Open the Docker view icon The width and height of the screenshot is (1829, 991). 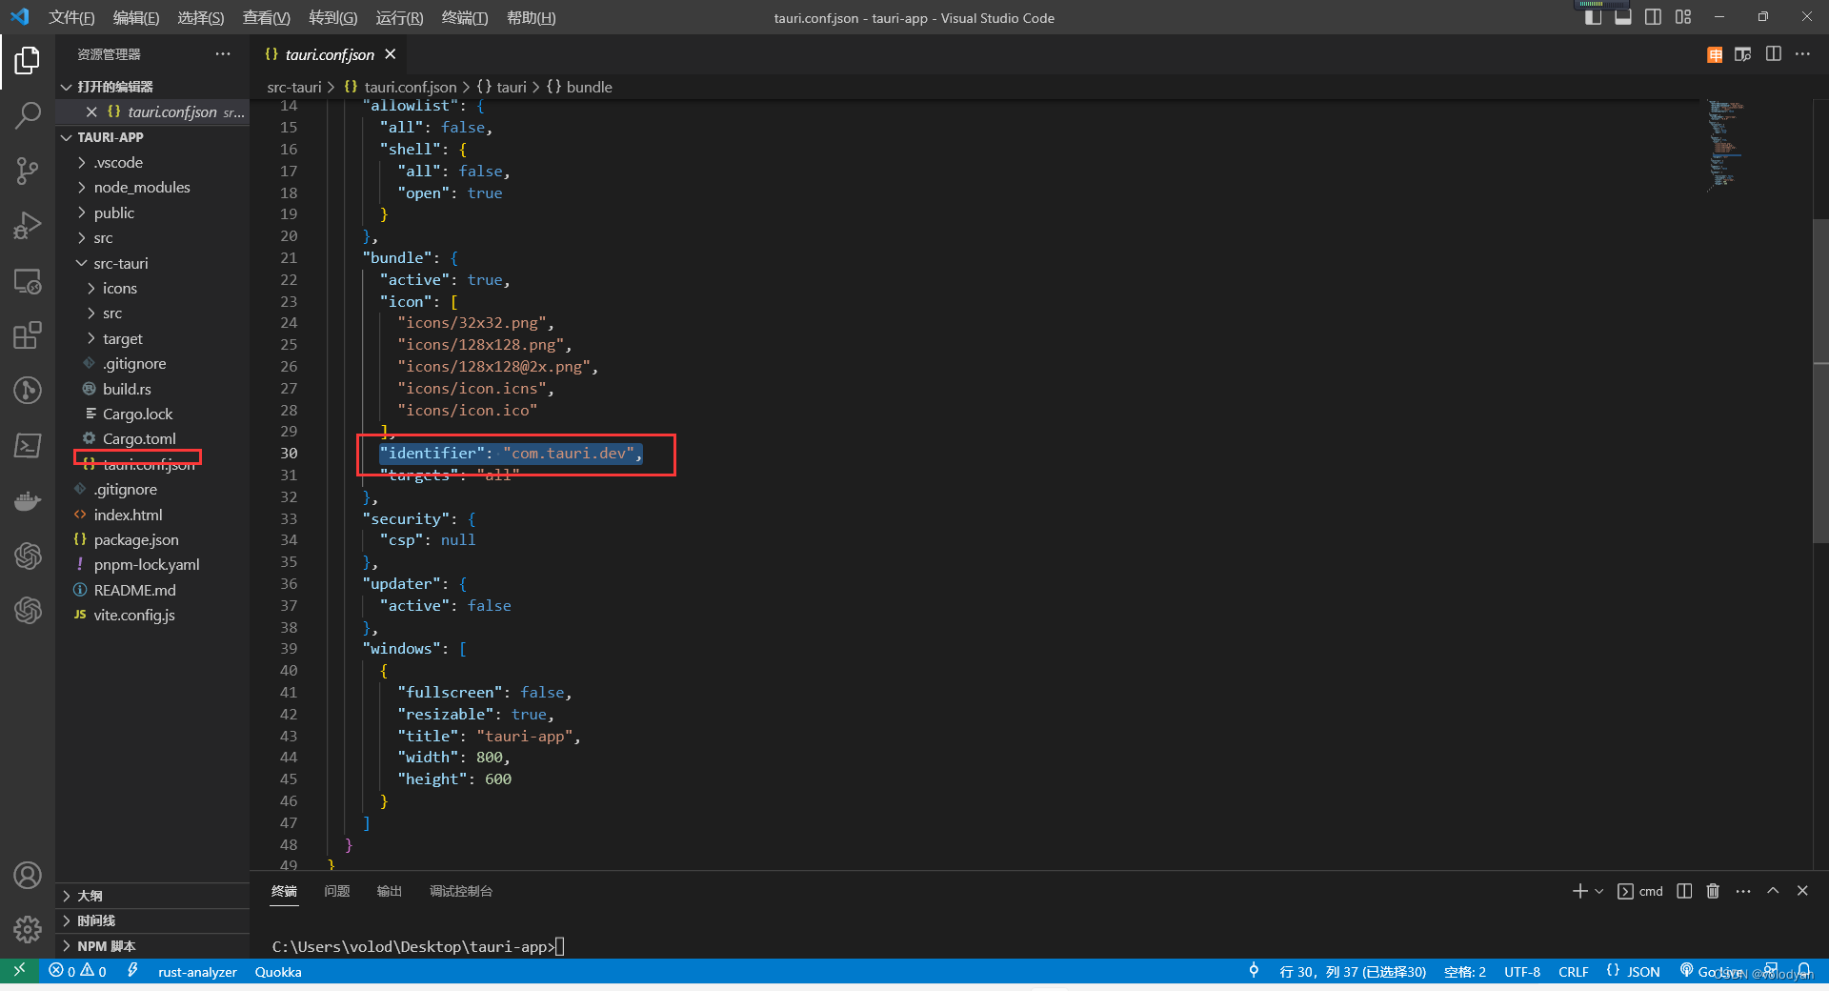tap(28, 500)
